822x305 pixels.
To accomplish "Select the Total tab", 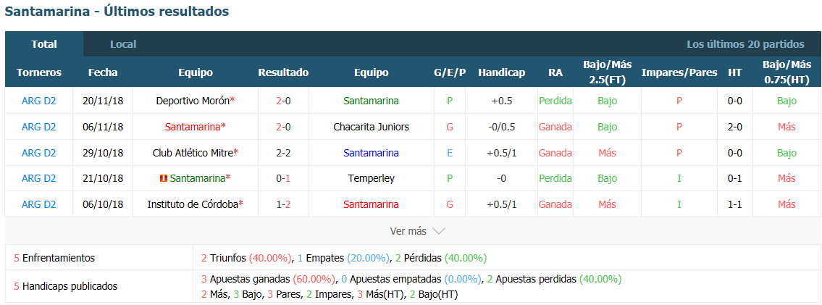I will point(44,44).
